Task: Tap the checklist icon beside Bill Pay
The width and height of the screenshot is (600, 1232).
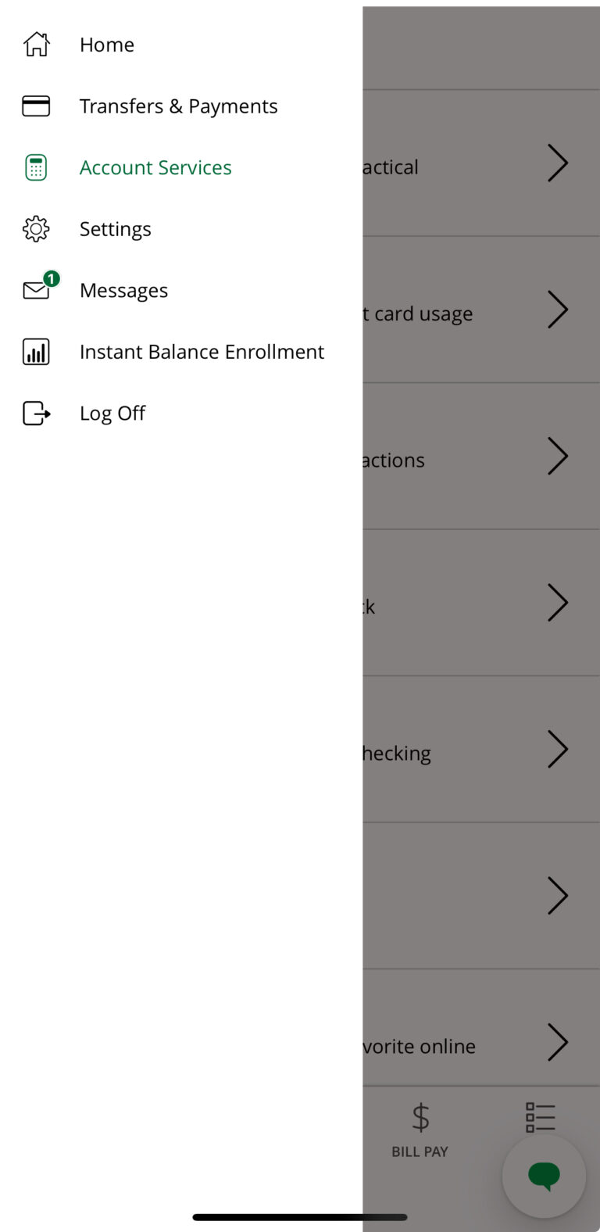Action: (541, 1118)
